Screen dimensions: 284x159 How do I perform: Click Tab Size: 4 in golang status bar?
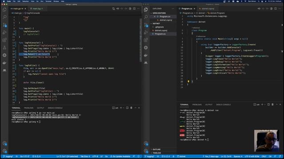pos(85,156)
